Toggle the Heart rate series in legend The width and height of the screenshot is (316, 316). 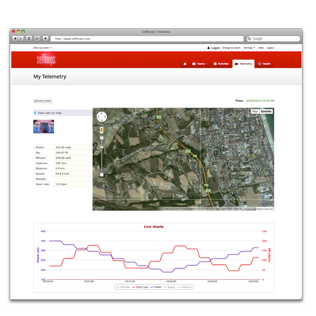pyautogui.click(x=140, y=287)
